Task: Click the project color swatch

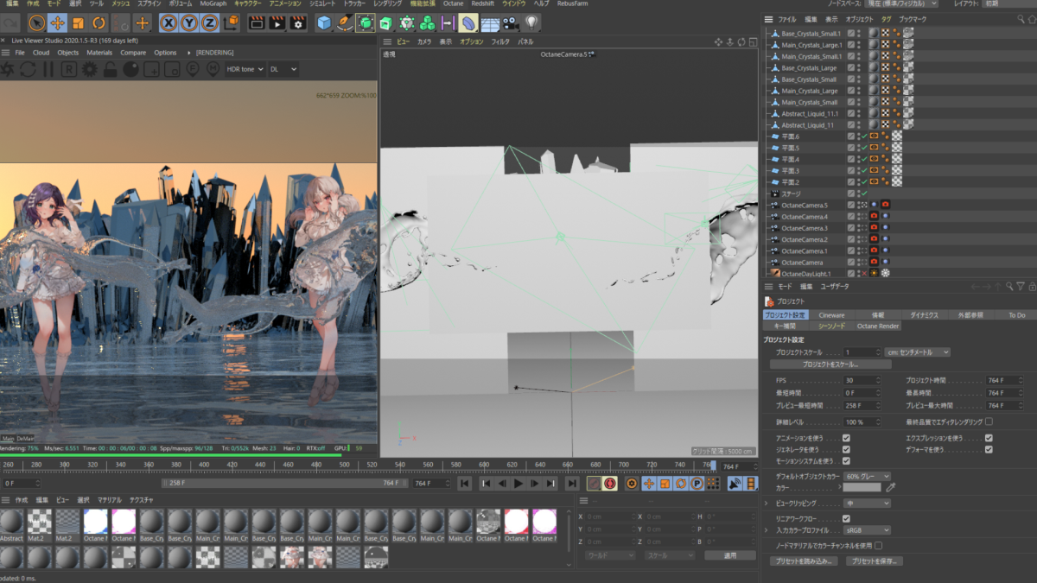Action: pyautogui.click(x=862, y=487)
